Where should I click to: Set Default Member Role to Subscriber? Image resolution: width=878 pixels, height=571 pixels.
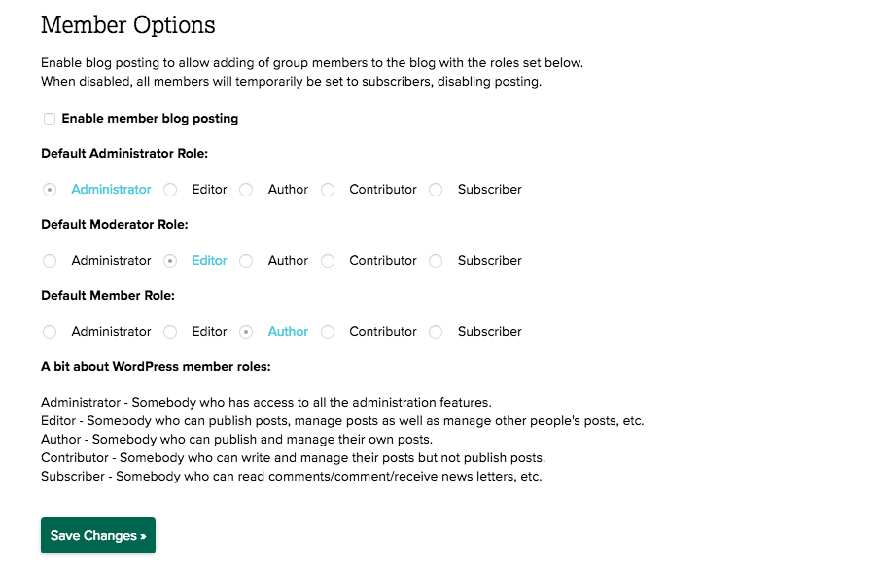[436, 332]
